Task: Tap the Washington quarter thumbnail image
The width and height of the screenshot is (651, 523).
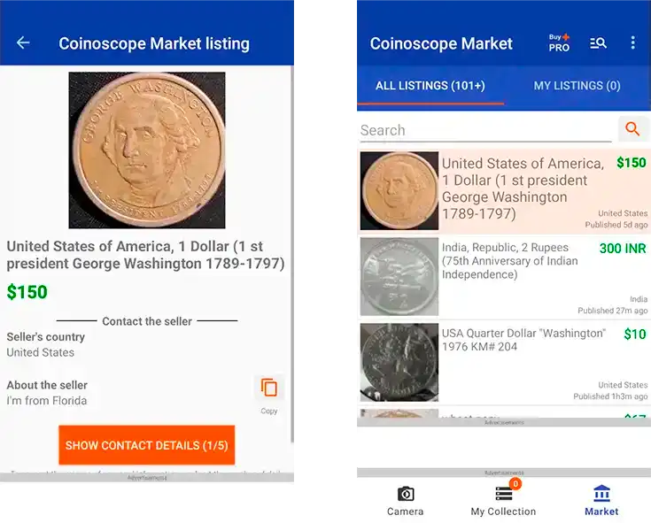Action: pyautogui.click(x=399, y=362)
